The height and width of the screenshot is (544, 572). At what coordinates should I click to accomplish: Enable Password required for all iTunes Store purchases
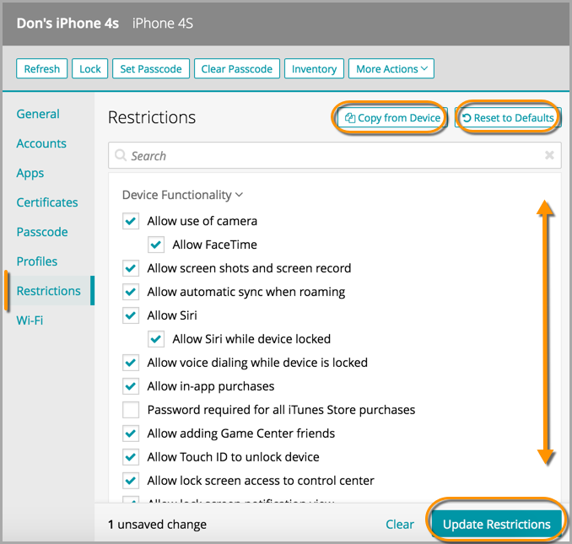(x=131, y=410)
